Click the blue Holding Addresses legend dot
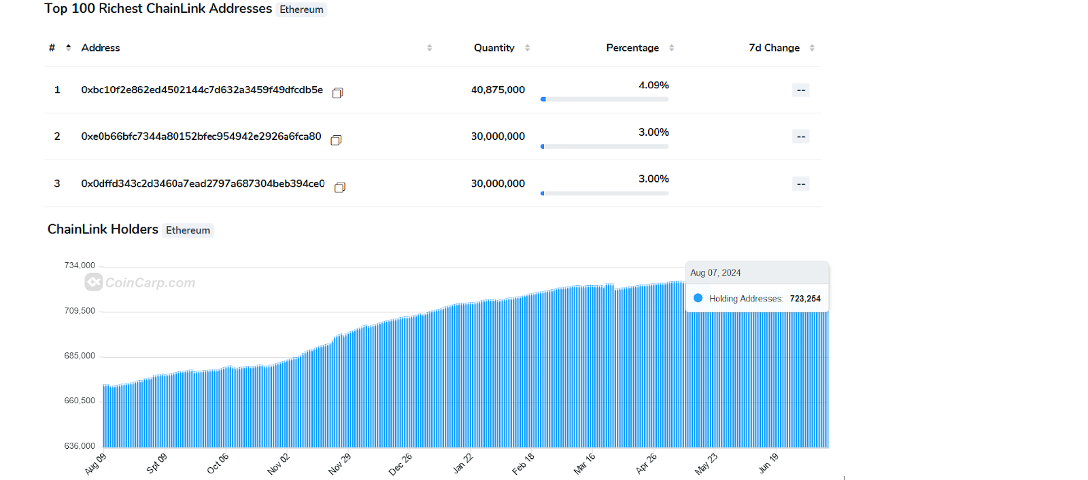Viewport: 1088px width, 480px height. (x=698, y=298)
